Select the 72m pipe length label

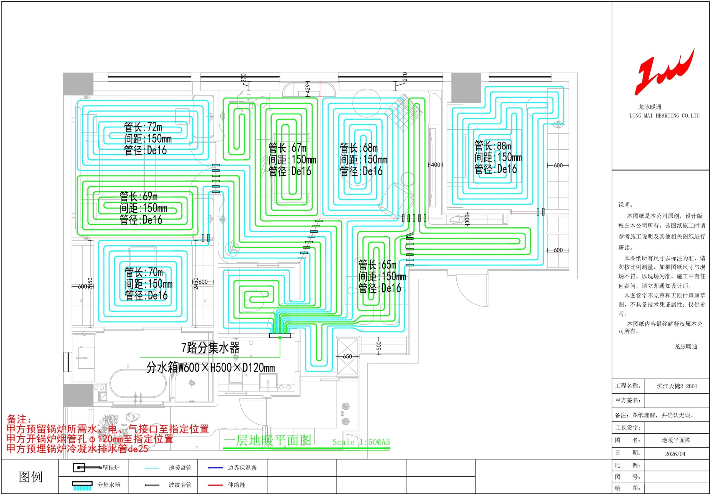point(143,127)
